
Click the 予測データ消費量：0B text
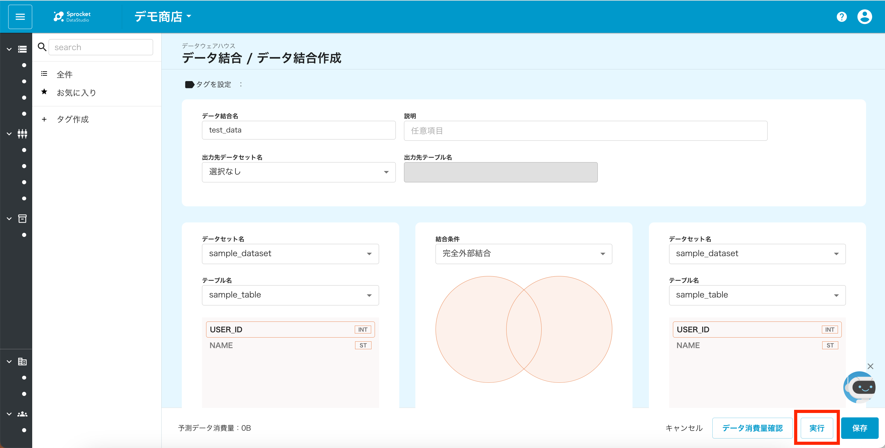(x=214, y=428)
